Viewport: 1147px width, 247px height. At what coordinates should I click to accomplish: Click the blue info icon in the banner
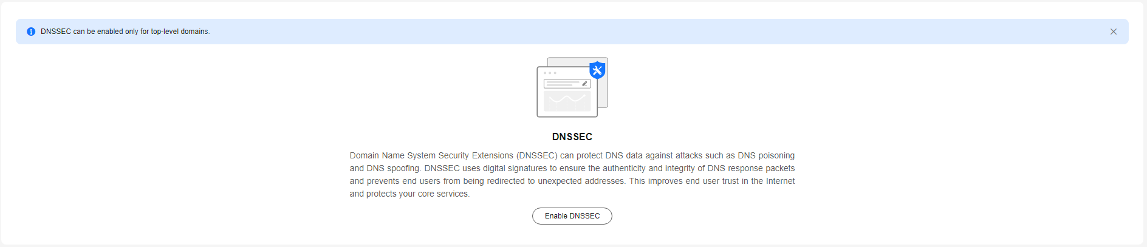point(31,32)
